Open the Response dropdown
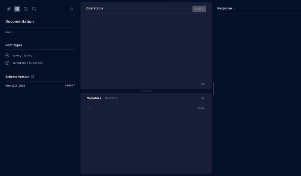301x176 pixels. coord(227,8)
